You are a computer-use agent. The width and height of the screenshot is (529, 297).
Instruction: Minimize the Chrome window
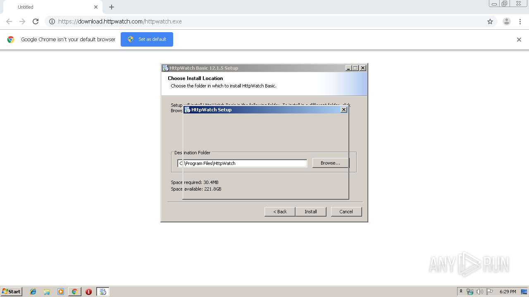(x=494, y=4)
